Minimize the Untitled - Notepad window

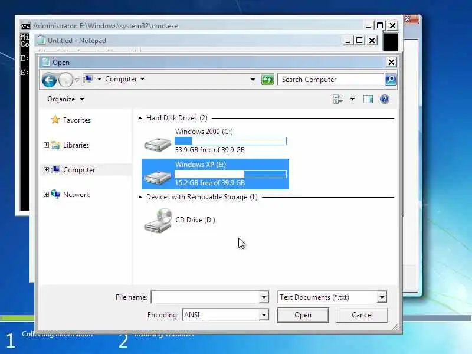[x=348, y=41]
